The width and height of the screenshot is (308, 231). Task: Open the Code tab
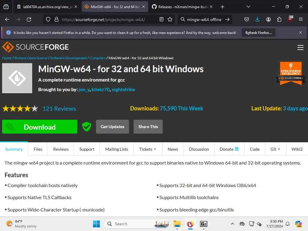tap(254, 149)
